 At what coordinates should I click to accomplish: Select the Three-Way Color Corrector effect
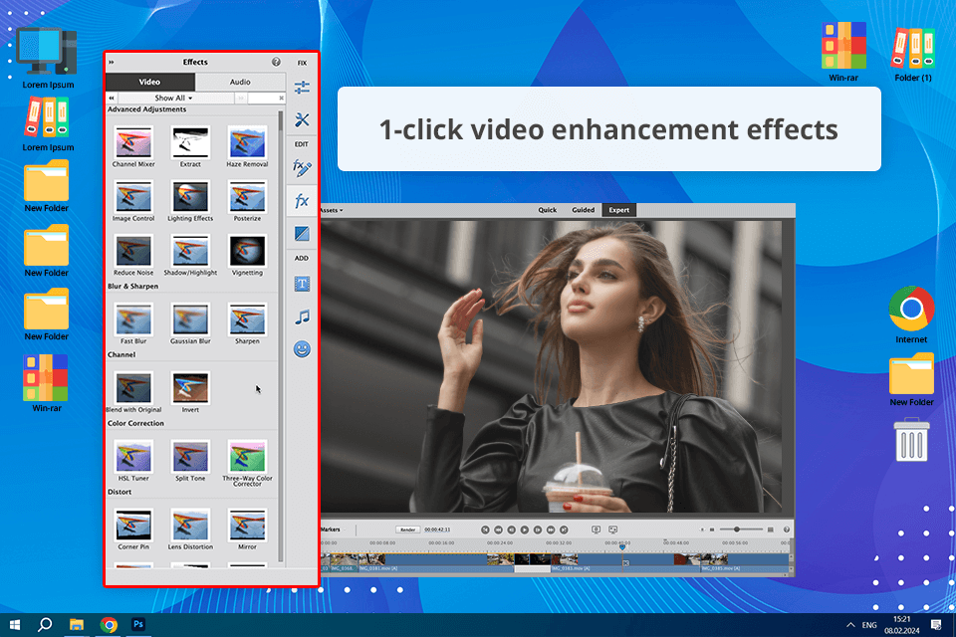click(x=247, y=463)
